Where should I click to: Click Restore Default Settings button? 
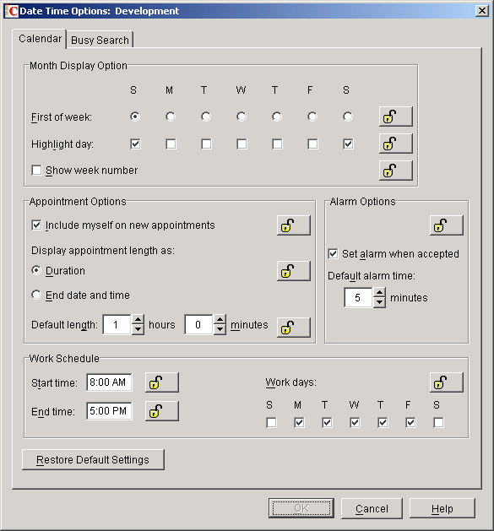tap(93, 459)
